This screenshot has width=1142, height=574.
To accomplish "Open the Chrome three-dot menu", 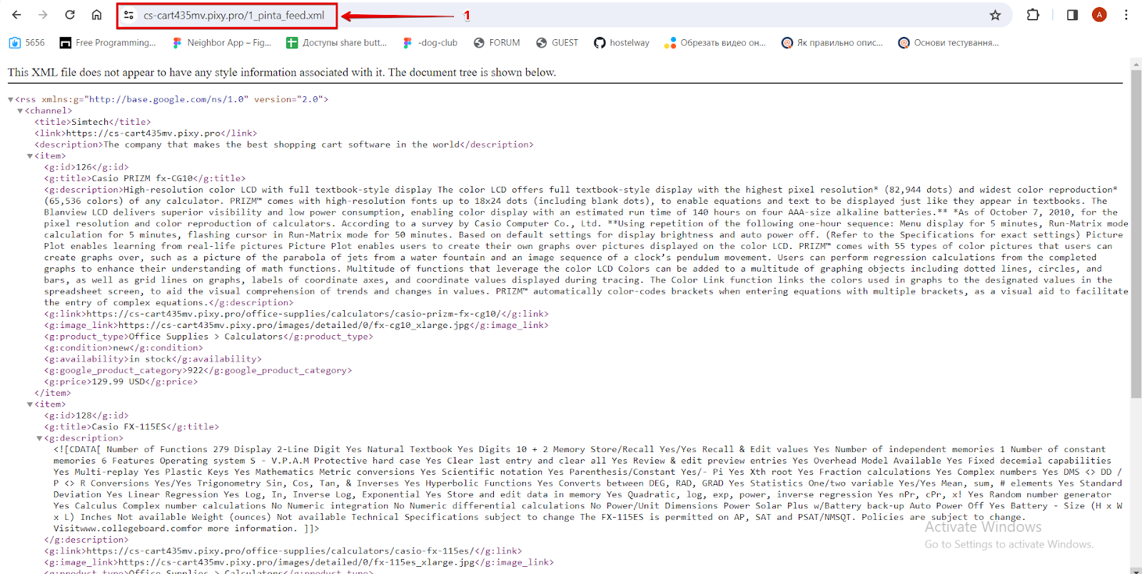I will click(x=1126, y=15).
